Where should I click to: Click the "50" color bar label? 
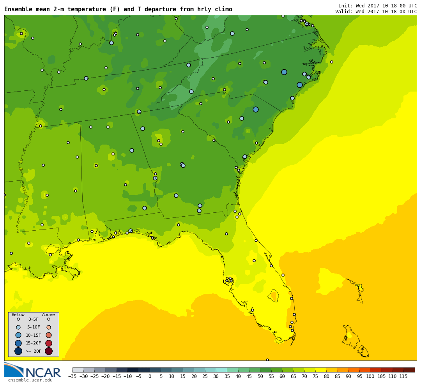click(260, 376)
